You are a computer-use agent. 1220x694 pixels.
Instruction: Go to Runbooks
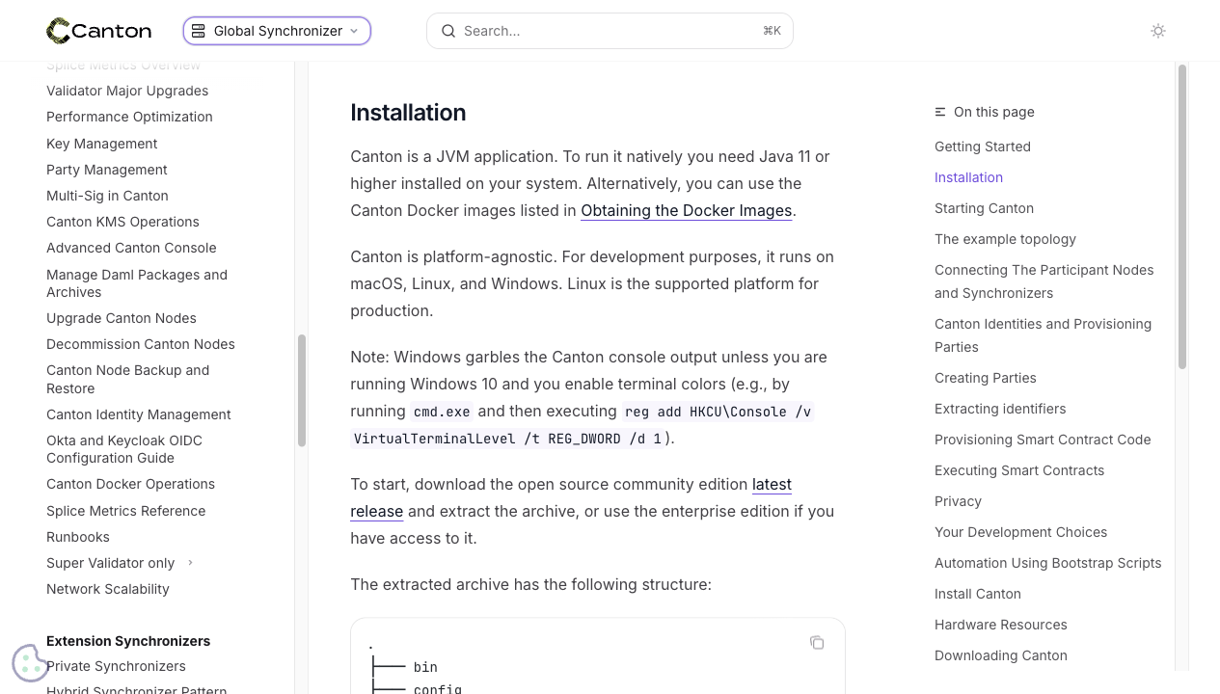coord(78,537)
